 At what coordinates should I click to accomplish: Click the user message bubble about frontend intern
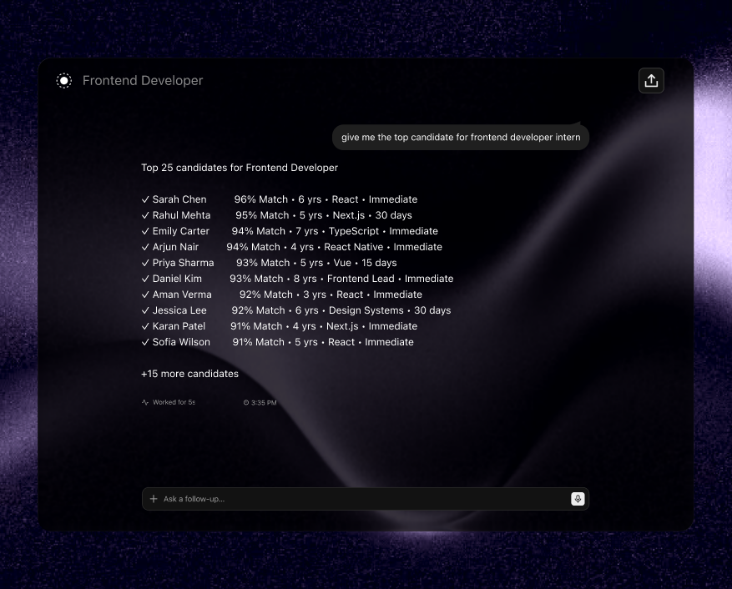click(x=461, y=137)
